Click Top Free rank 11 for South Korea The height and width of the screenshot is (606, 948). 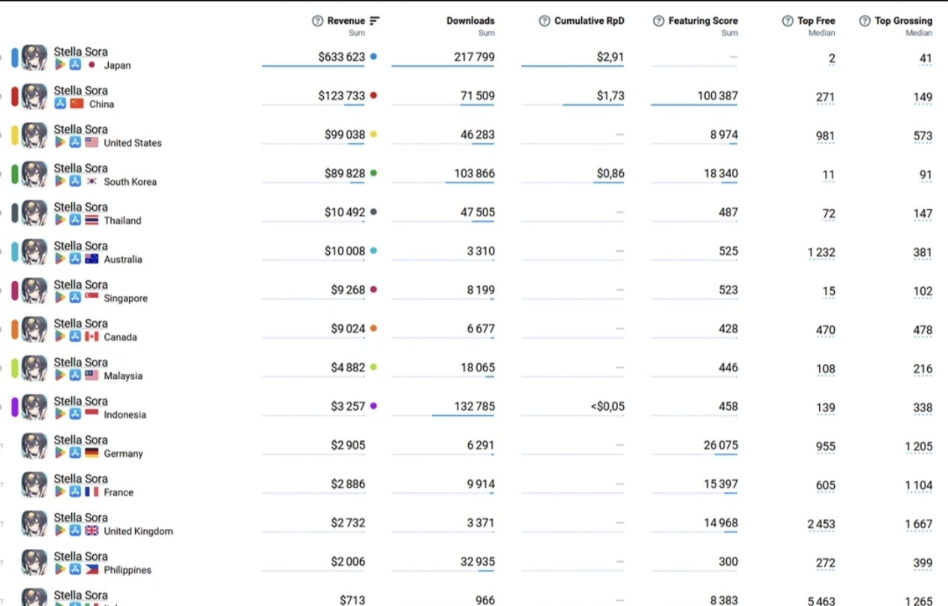click(x=829, y=175)
